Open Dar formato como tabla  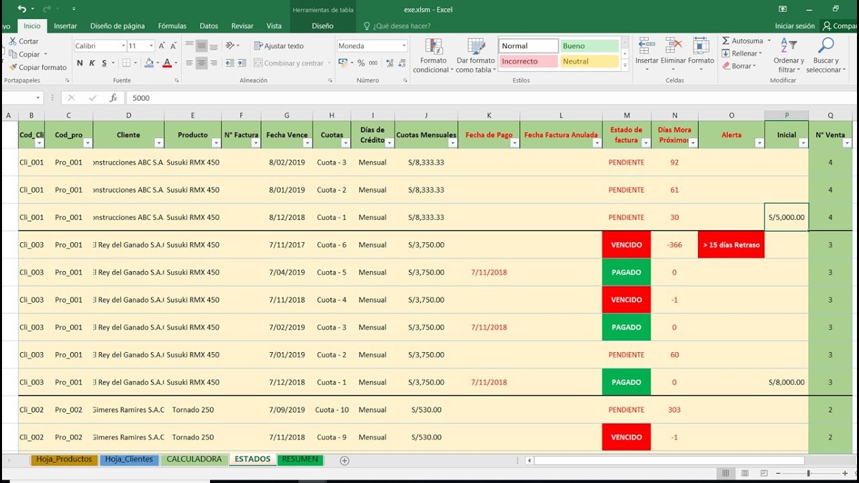click(476, 56)
